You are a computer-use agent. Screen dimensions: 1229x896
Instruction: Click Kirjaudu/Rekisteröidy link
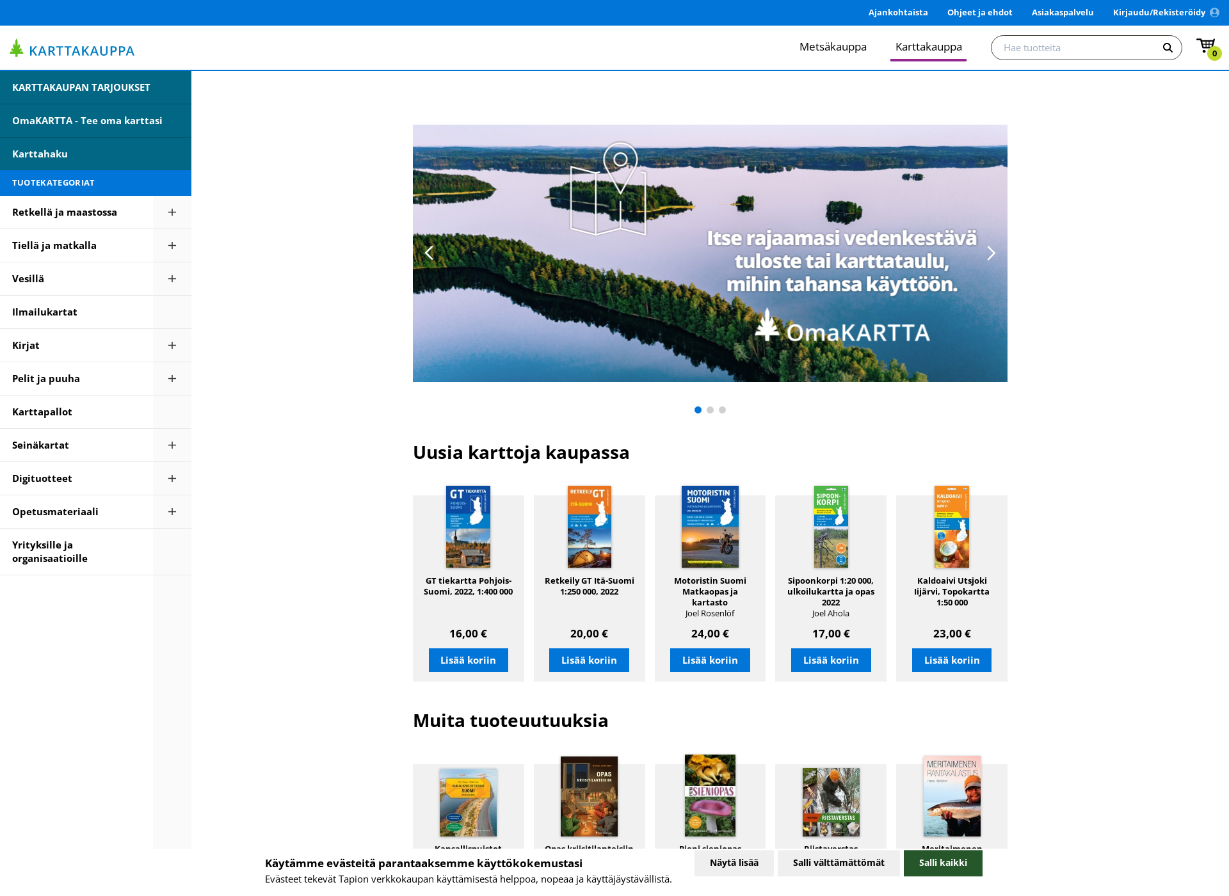tap(1159, 12)
